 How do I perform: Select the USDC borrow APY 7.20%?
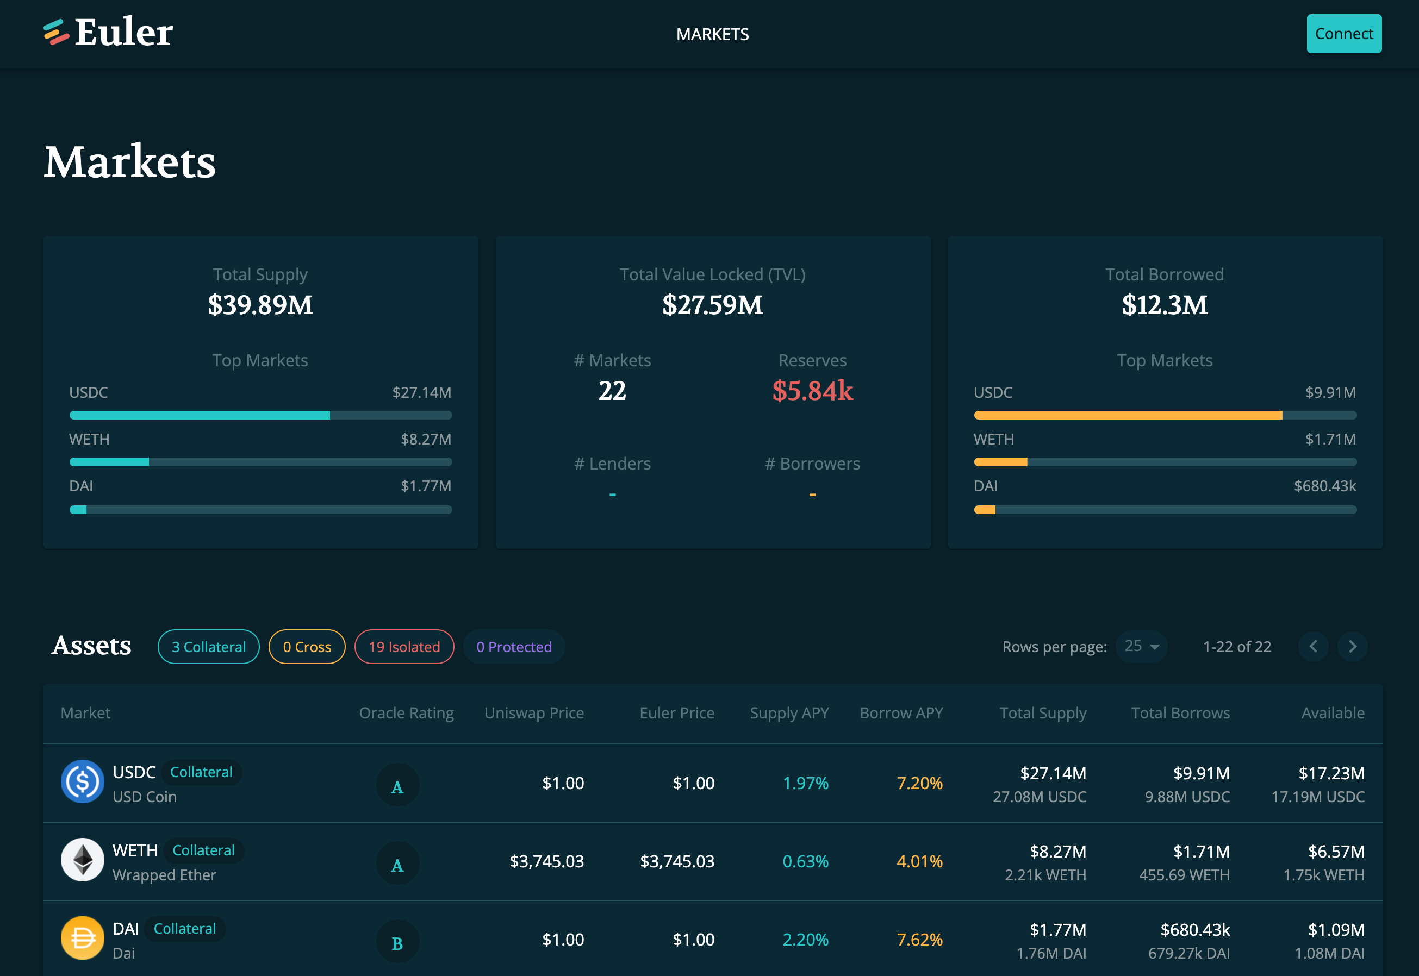pos(919,784)
